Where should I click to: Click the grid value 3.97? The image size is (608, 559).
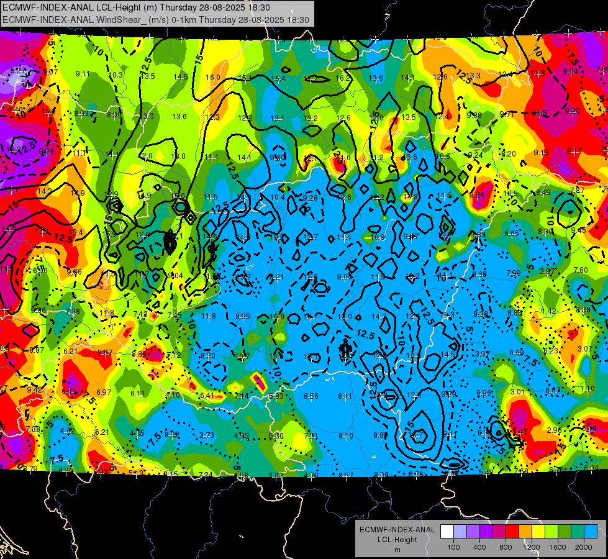coord(483,354)
